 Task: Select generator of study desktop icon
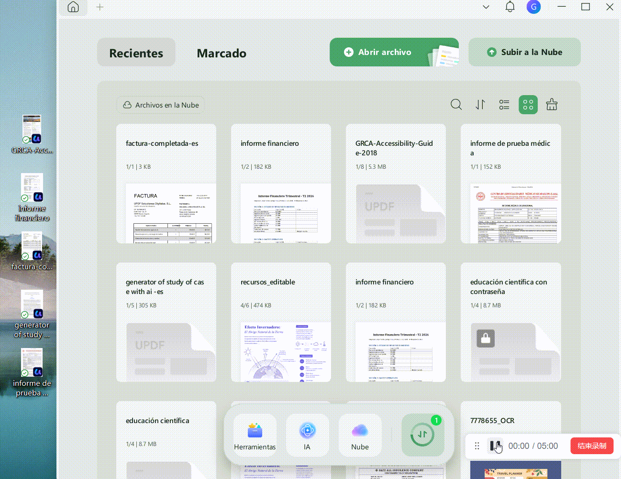tap(32, 314)
